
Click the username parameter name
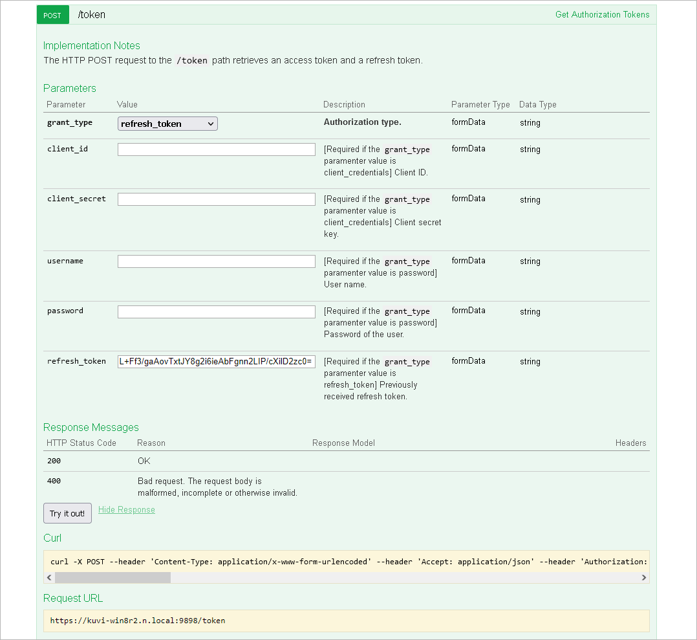point(65,261)
